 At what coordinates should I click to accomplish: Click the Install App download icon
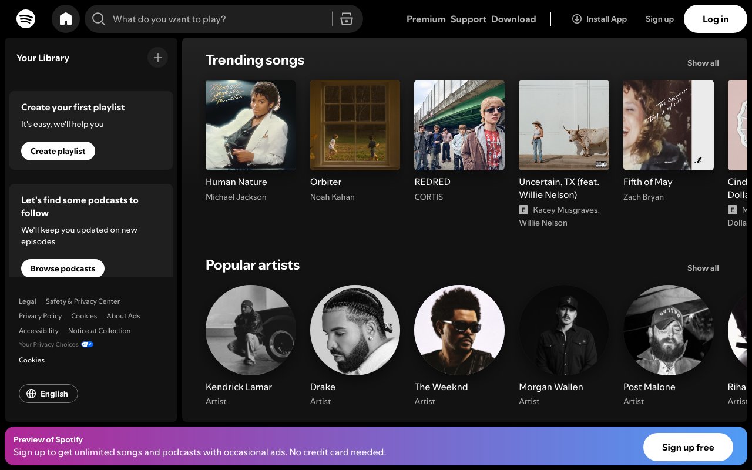[x=577, y=19]
